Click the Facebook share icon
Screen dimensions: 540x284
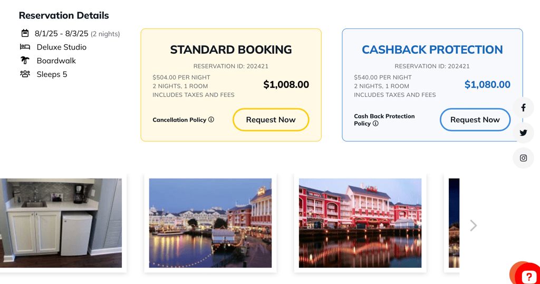[x=523, y=107]
